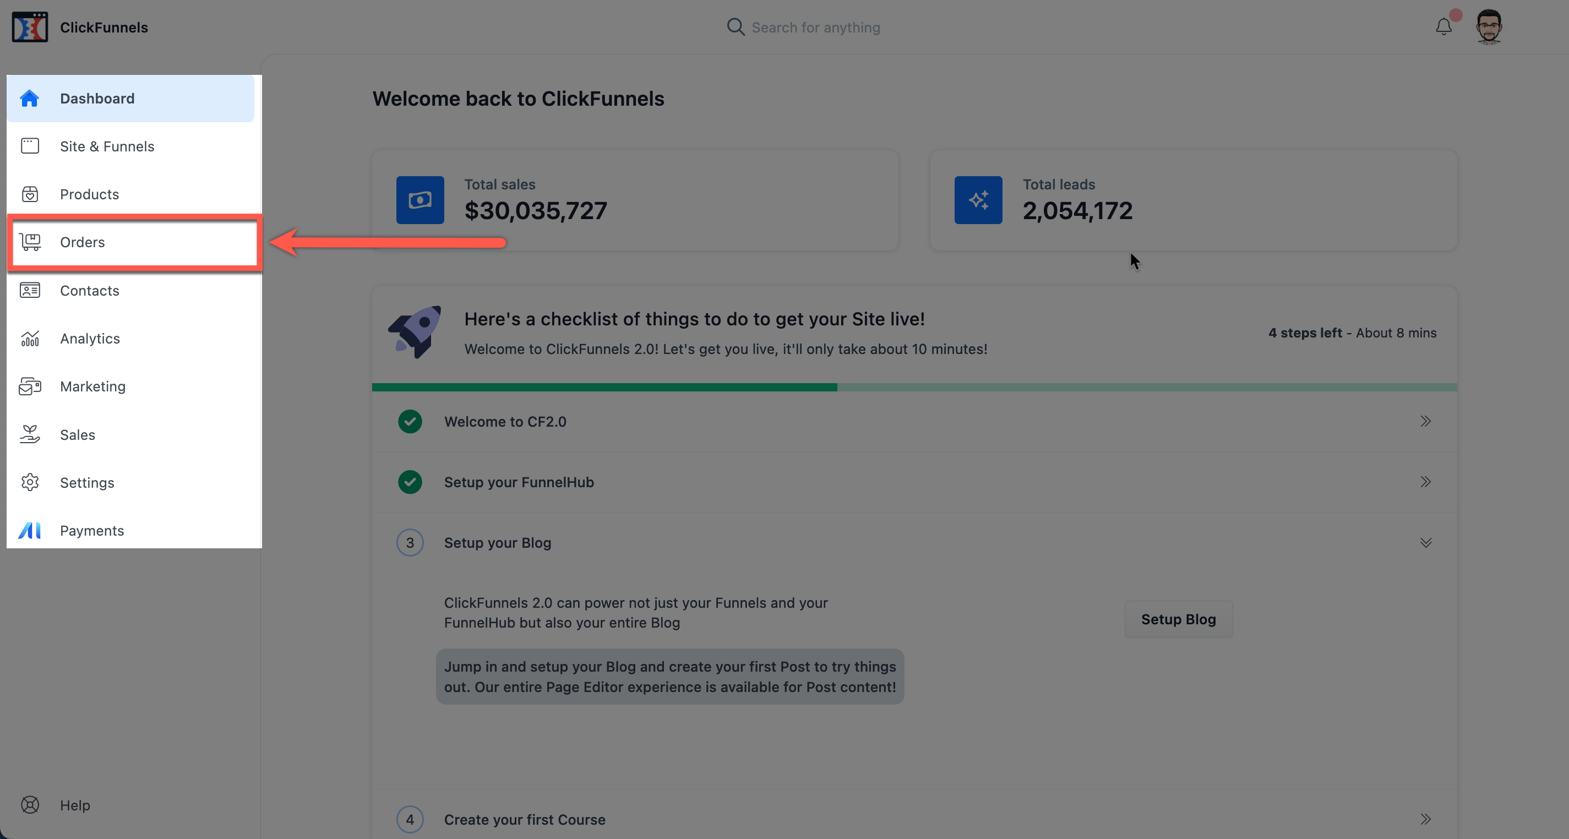Expand Create your first Course chevron

[x=1426, y=819]
